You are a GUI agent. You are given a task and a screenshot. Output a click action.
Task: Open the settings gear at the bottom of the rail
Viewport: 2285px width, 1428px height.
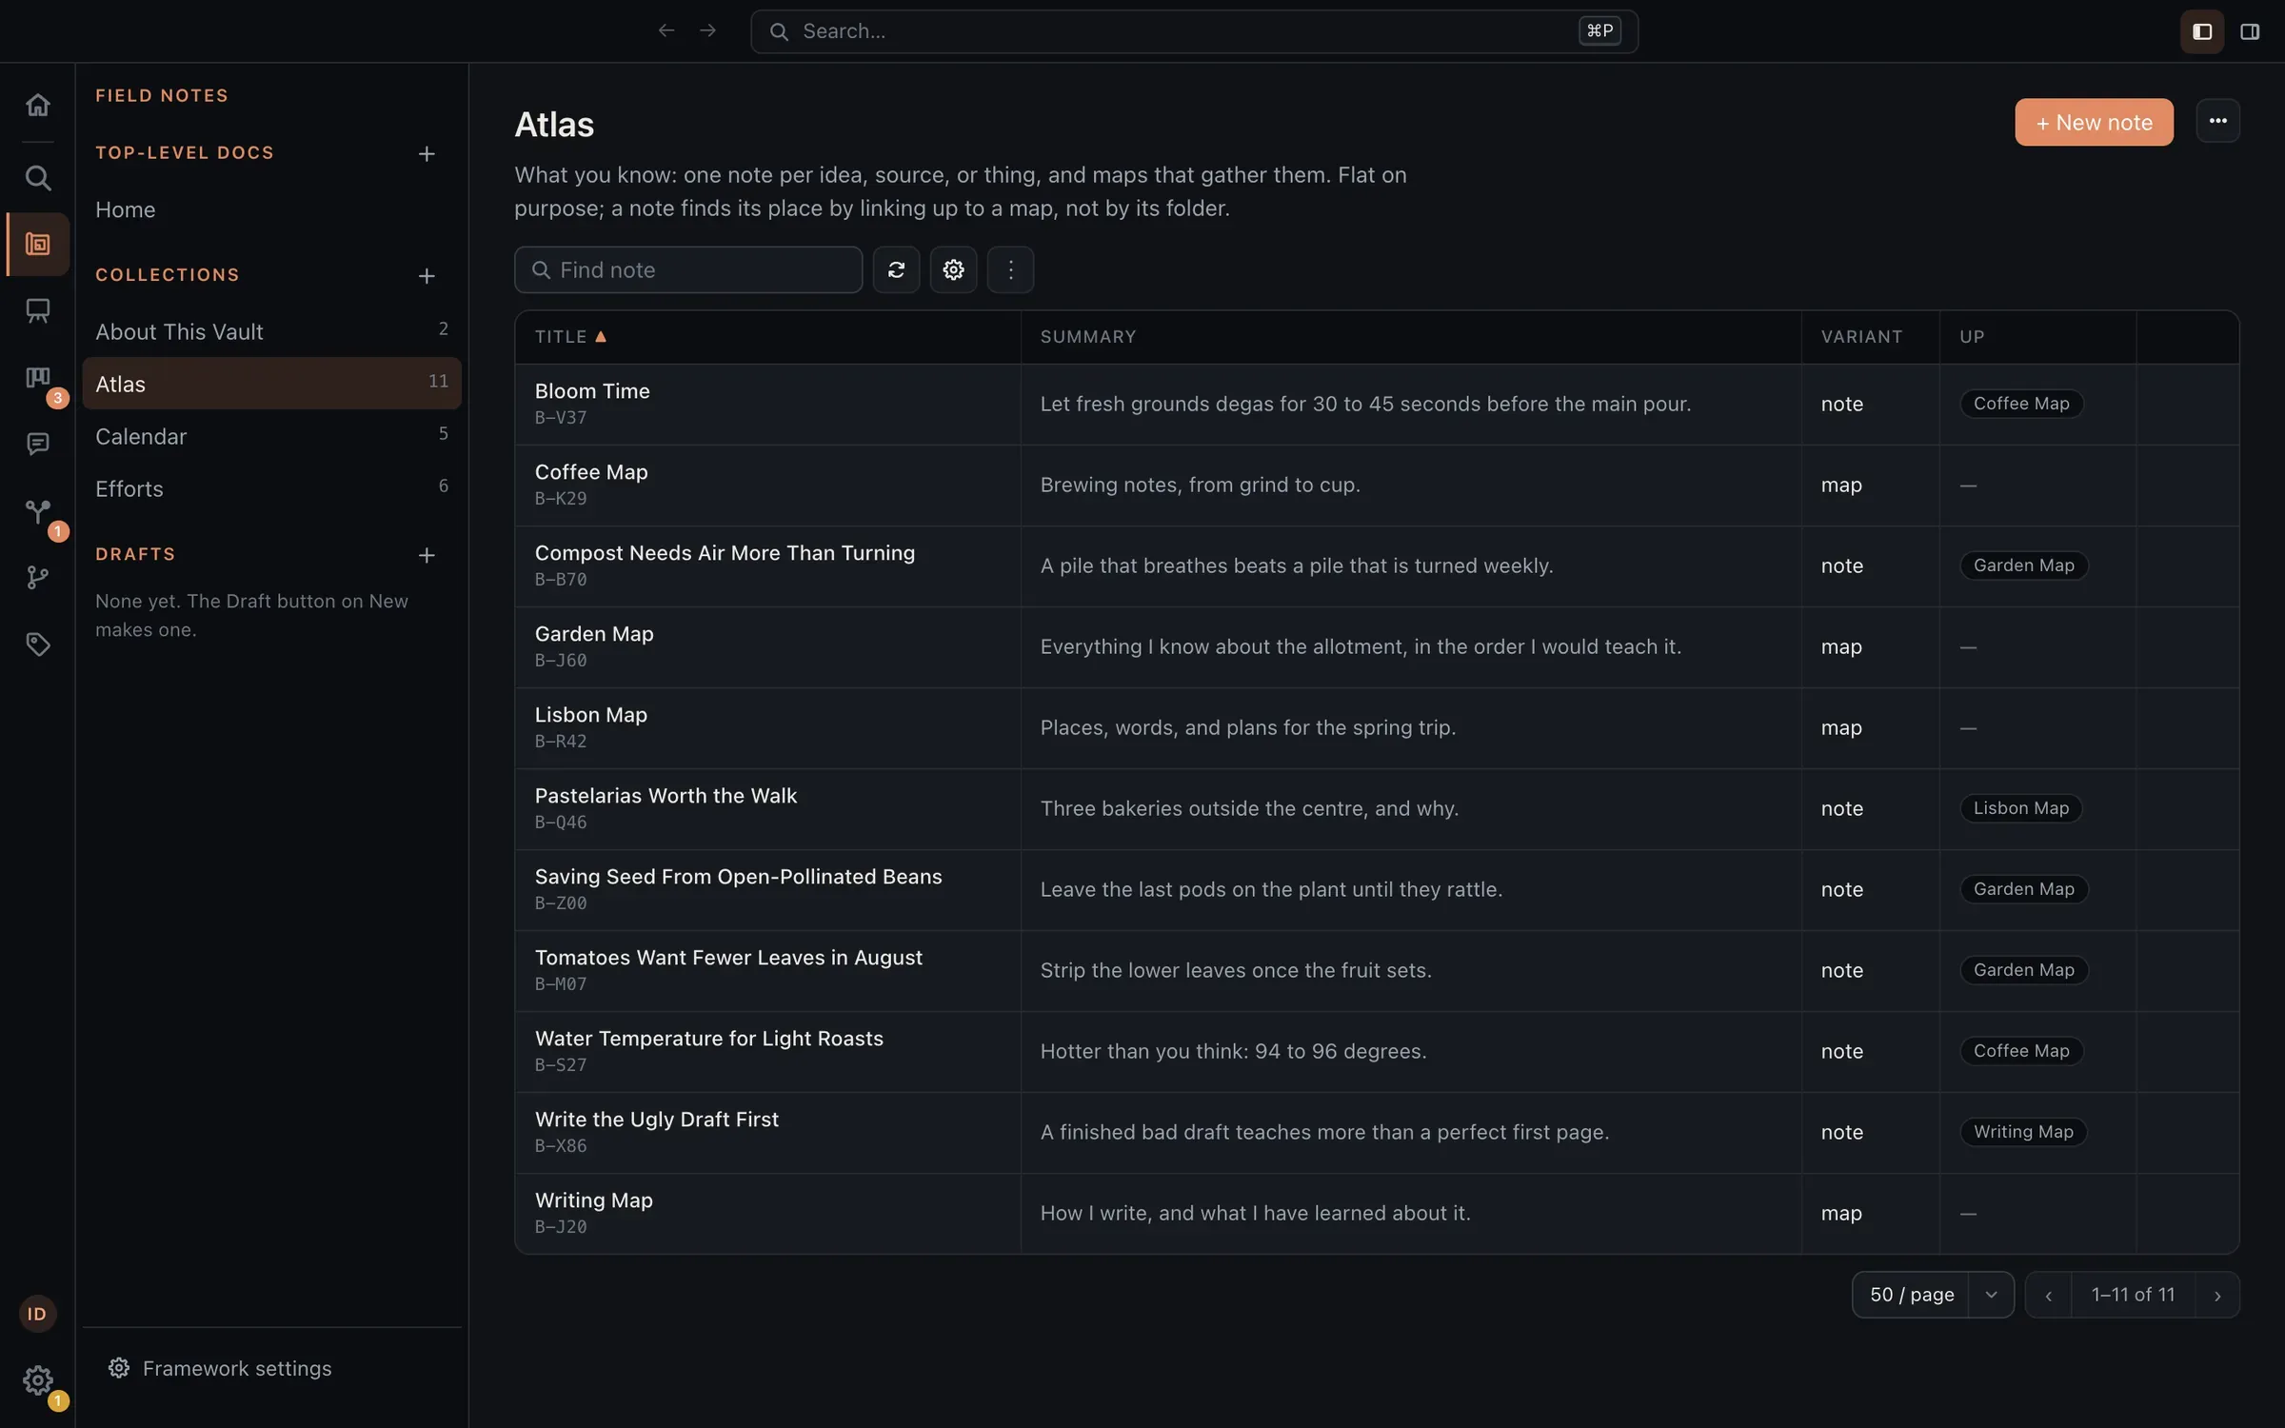coord(37,1380)
